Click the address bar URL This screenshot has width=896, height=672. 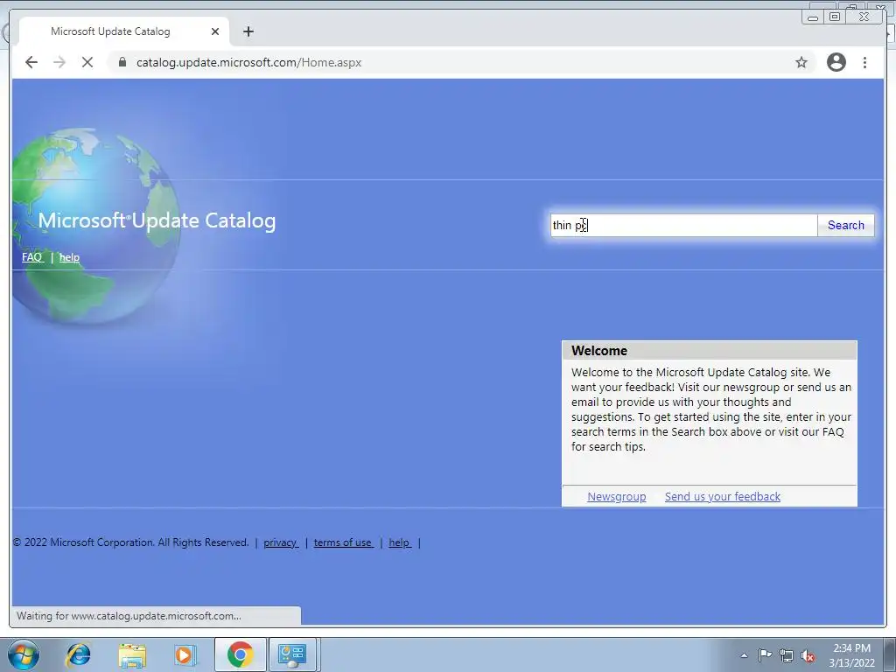tap(248, 62)
